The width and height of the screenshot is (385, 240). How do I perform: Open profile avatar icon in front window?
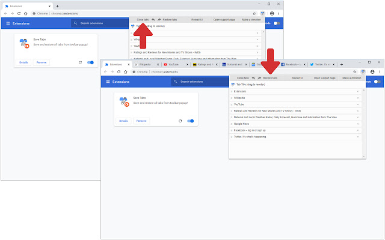[372, 72]
